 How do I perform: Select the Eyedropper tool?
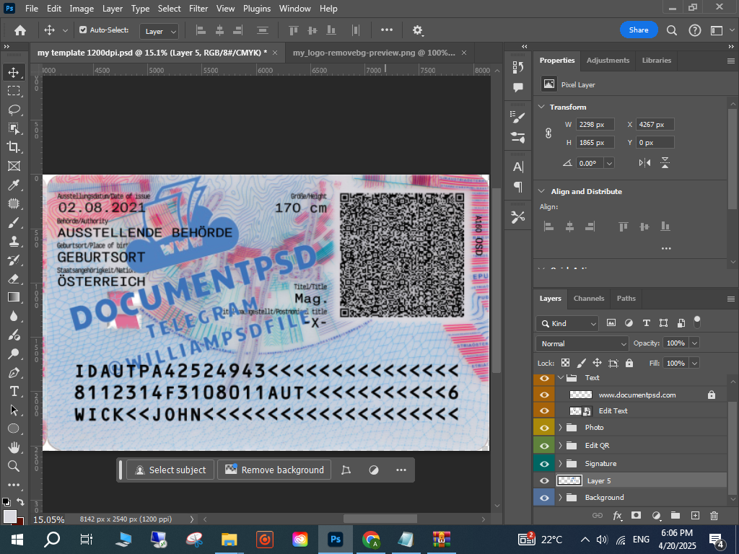tap(14, 185)
